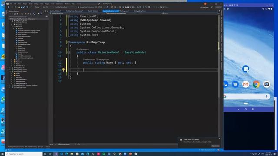Select the RxUIAppTemp.Wasm project
This screenshot has width=278, height=156.
20,87
